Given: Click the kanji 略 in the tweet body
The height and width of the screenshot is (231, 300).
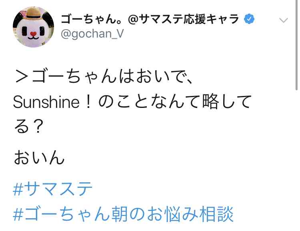Looking at the screenshot, I should (x=210, y=102).
